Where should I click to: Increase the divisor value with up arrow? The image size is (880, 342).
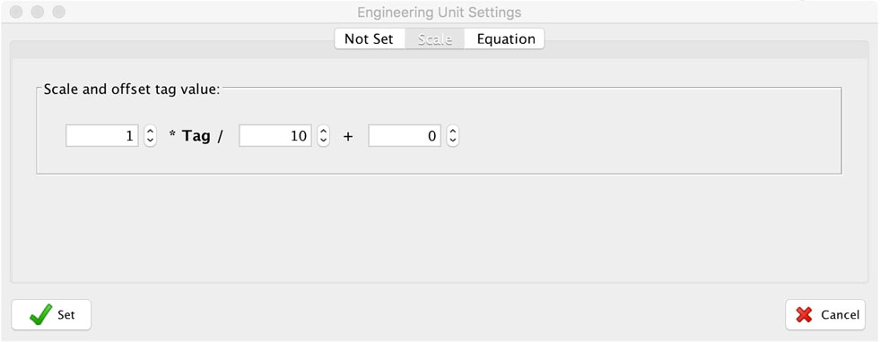point(323,131)
